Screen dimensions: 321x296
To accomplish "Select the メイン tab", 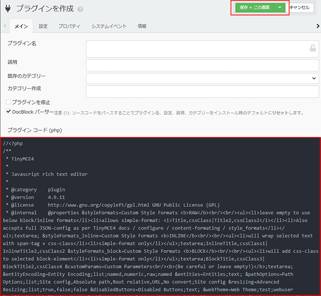I will pos(21,26).
